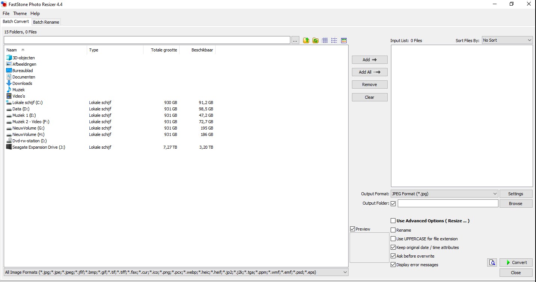
Task: Click the Downloads arrow icon
Action: [9, 83]
